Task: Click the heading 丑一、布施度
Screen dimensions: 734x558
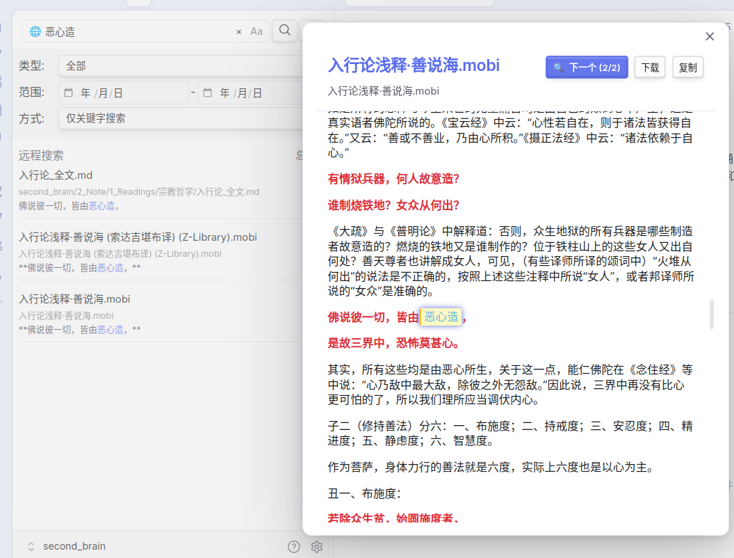Action: point(364,493)
